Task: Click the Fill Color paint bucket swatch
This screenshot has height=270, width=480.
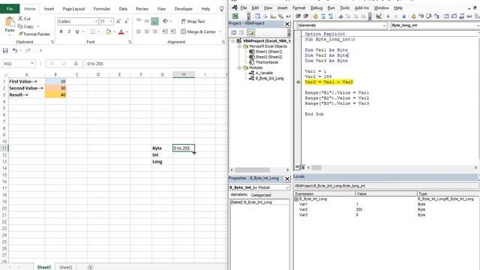Action: tap(108, 31)
